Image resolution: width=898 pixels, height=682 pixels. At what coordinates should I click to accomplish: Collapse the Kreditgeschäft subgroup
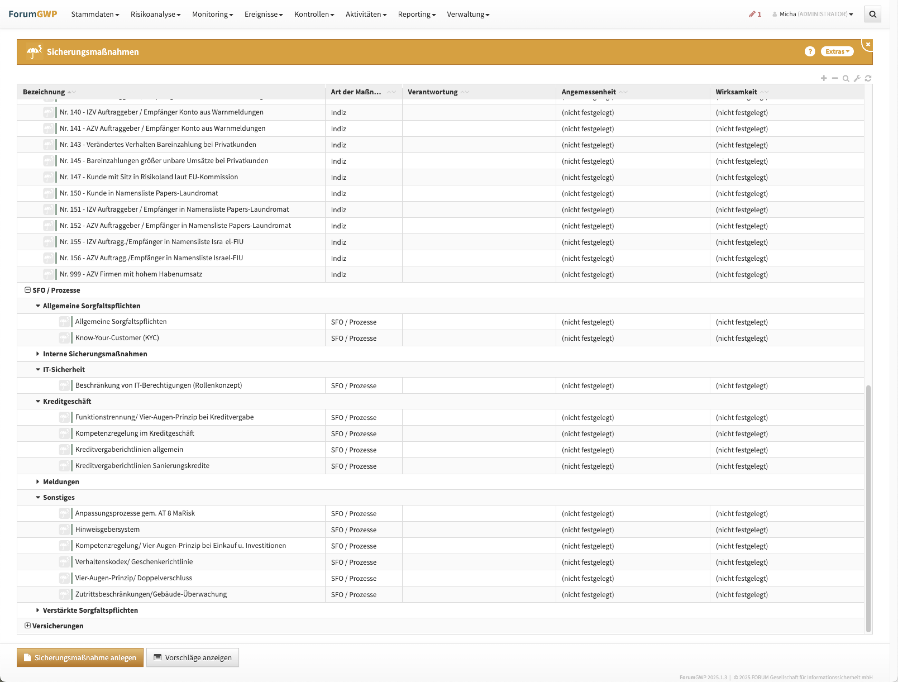point(38,401)
